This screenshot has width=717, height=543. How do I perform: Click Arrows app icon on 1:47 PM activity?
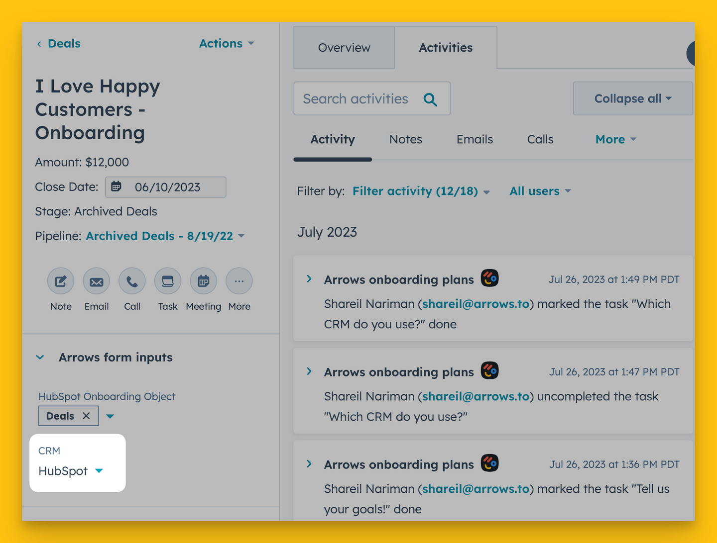(x=490, y=371)
